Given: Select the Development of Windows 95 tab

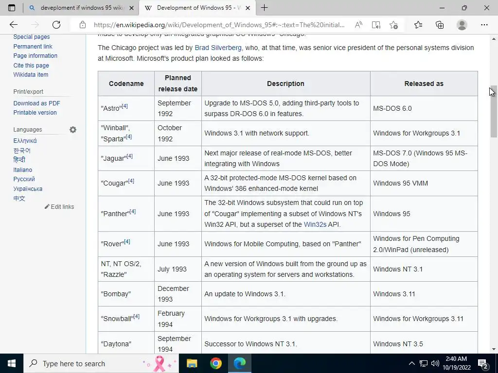Looking at the screenshot, I should (197, 8).
